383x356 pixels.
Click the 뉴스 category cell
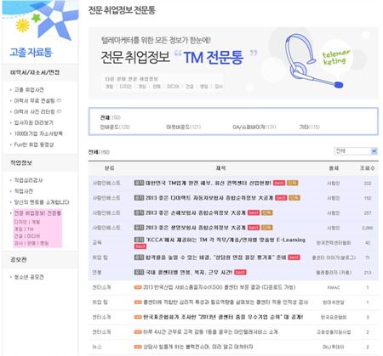[x=97, y=347]
